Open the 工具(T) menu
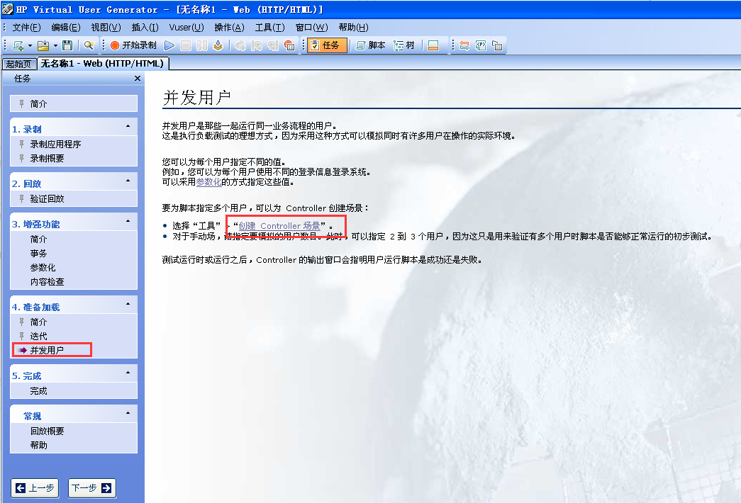741x503 pixels. tap(270, 28)
